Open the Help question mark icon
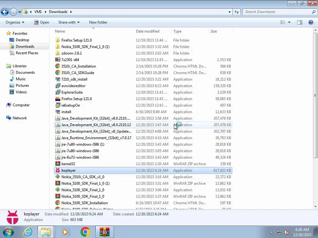This screenshot has height=238, width=318. tap(311, 22)
